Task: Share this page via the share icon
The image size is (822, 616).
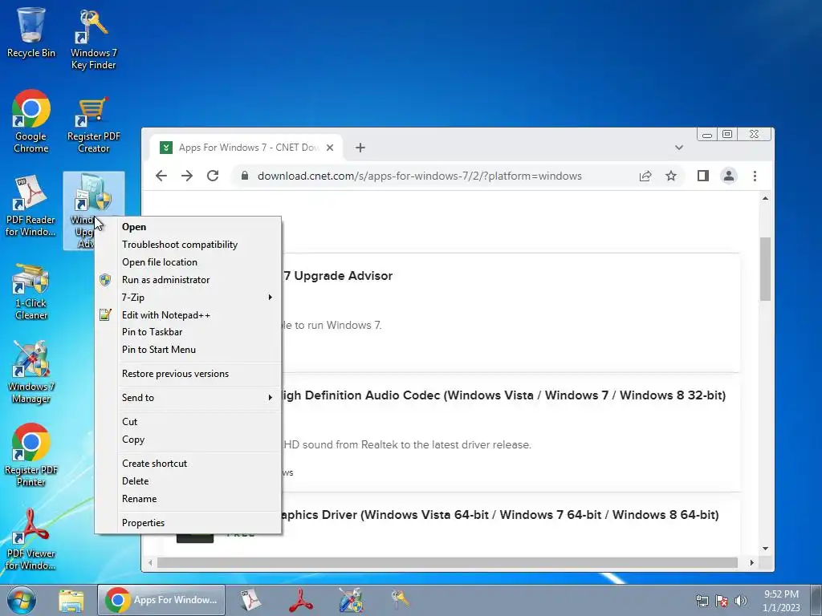Action: [645, 176]
